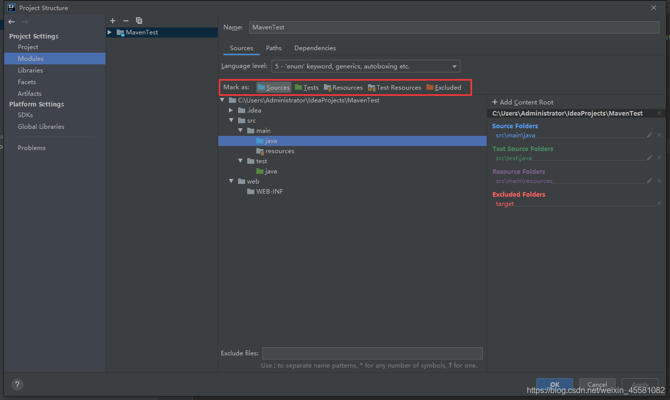670x400 pixels.
Task: Select the .idea folder row
Action: 352,111
